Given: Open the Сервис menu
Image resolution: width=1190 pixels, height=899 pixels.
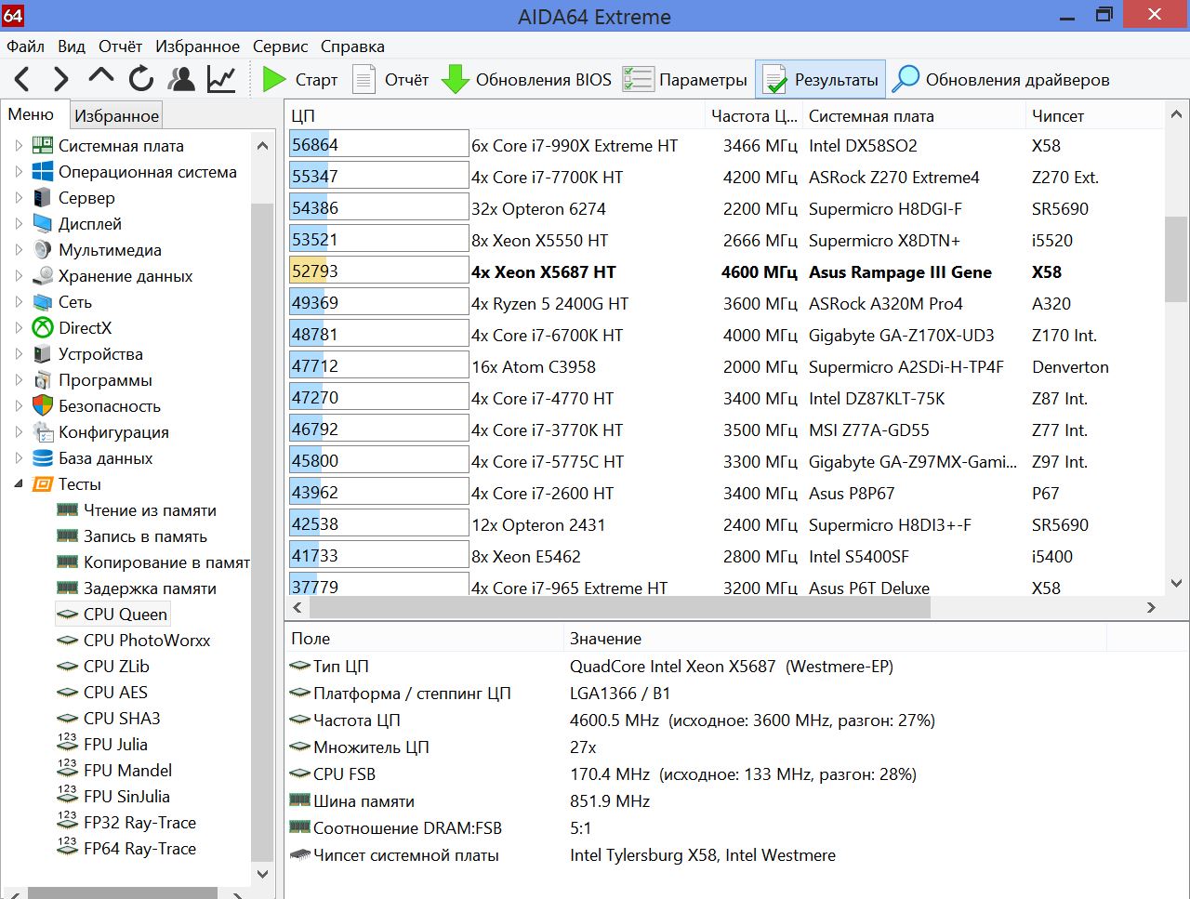Looking at the screenshot, I should [x=280, y=46].
